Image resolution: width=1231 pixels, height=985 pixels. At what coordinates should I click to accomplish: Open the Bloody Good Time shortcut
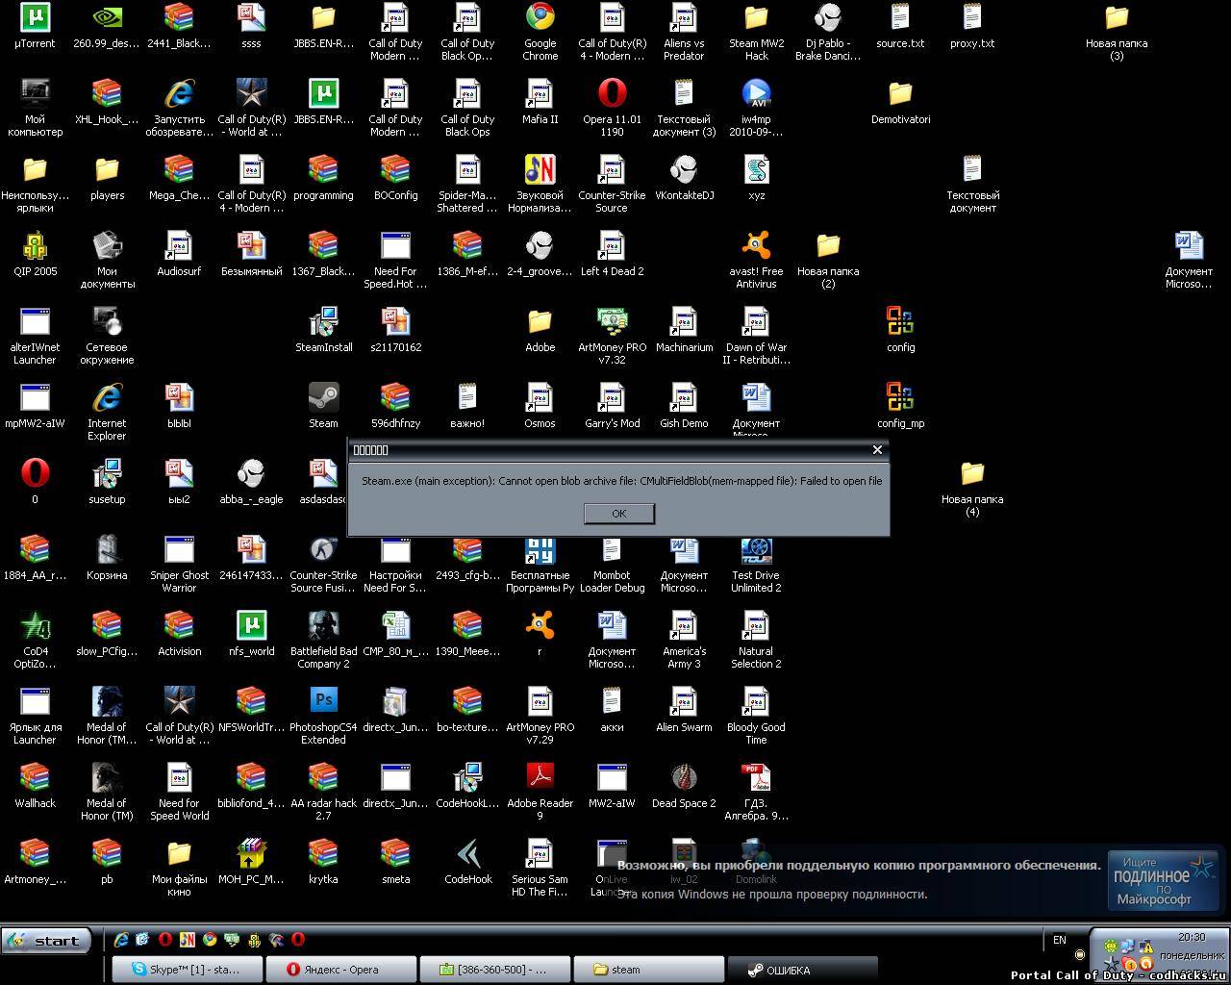pyautogui.click(x=756, y=716)
